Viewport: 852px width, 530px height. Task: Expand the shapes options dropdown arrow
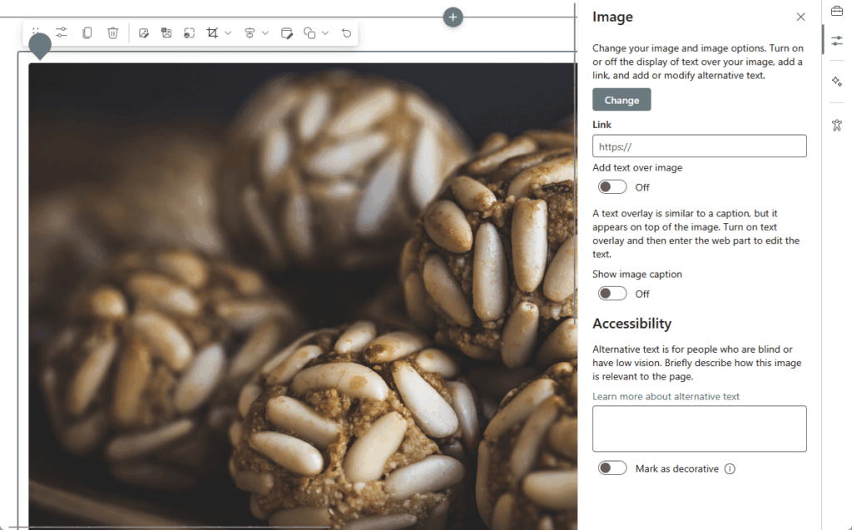pyautogui.click(x=325, y=33)
